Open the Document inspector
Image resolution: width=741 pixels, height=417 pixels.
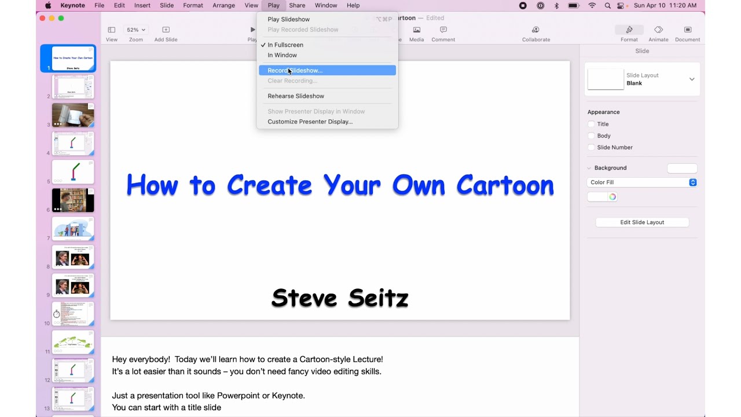click(688, 30)
